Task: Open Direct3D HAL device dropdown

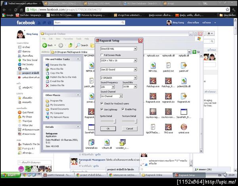Action: [135, 49]
